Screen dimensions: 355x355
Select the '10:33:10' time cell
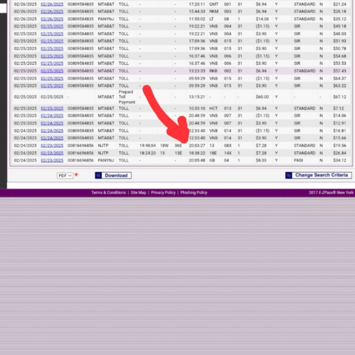[197, 108]
